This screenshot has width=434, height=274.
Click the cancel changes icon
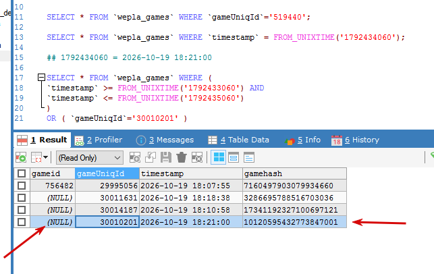coord(197,157)
